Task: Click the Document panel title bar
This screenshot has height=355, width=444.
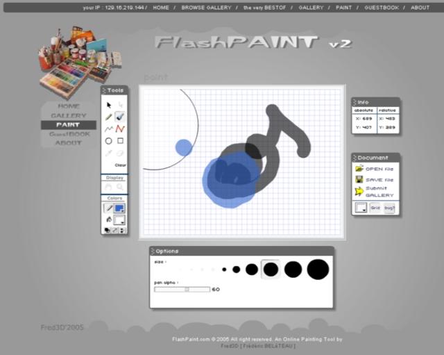Action: coord(375,158)
